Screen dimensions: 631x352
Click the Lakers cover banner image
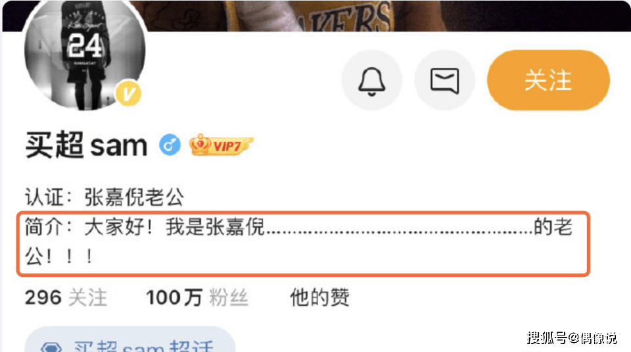(386, 15)
